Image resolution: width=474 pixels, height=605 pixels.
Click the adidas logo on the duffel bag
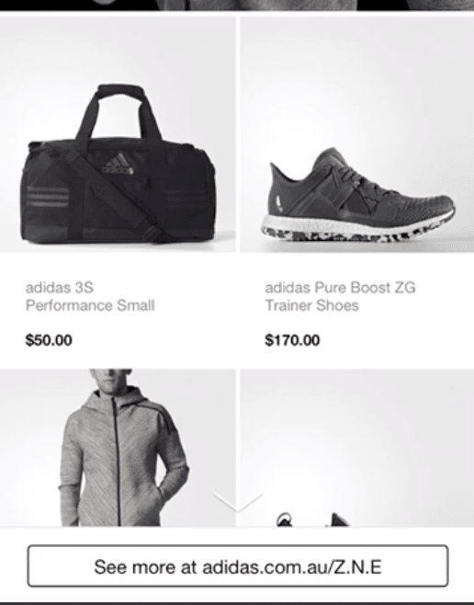[118, 165]
